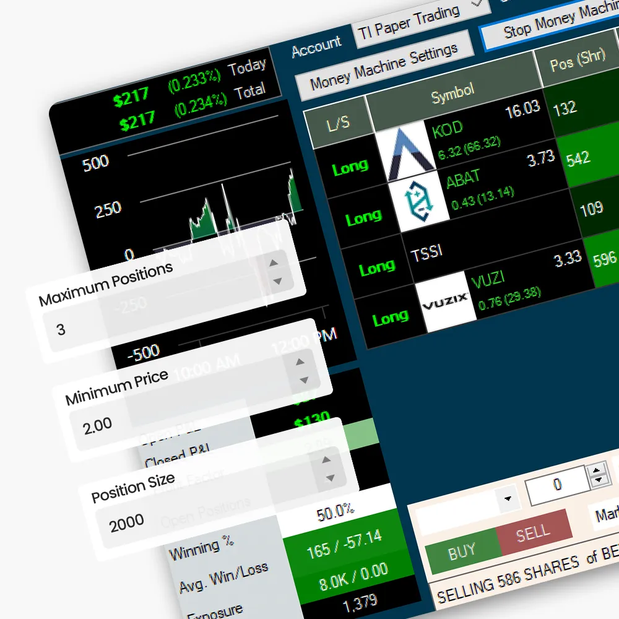Increment Position Size with the up arrow
The image size is (619, 619).
(326, 459)
